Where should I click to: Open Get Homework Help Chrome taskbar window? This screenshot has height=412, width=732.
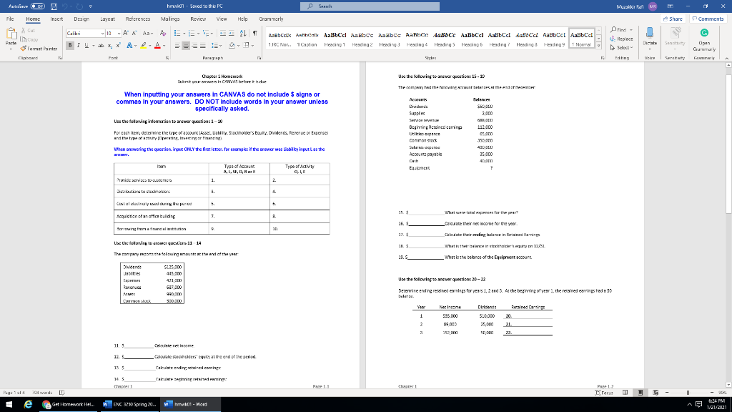point(69,404)
